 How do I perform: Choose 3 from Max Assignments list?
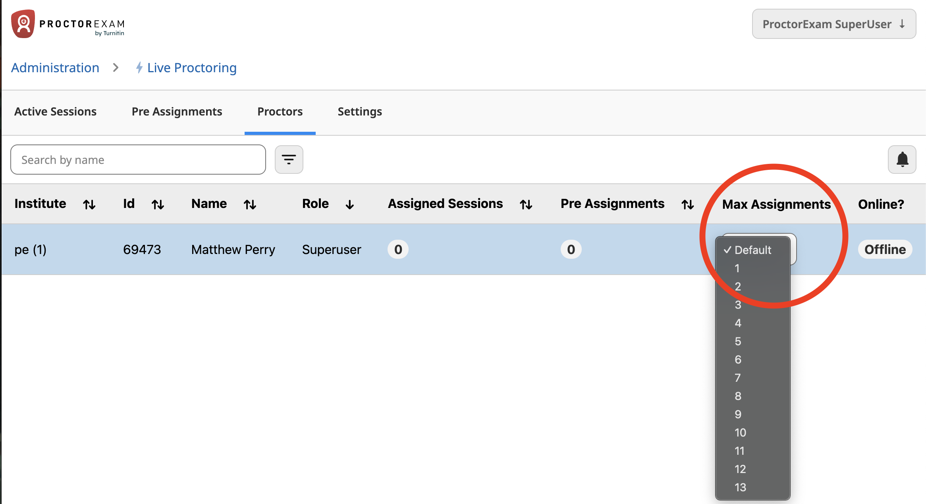[752, 305]
